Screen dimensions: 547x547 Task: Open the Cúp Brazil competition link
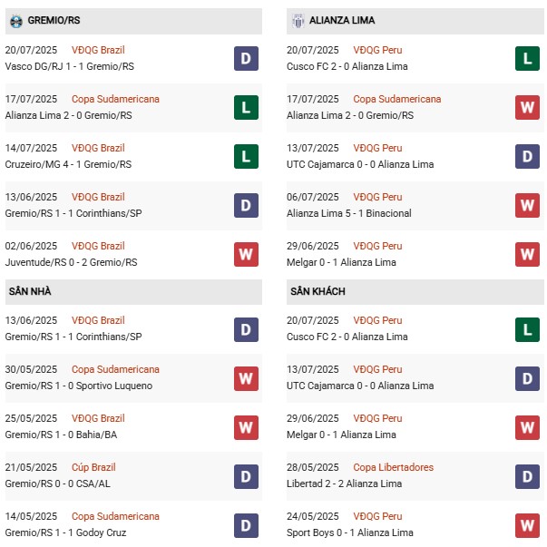(x=93, y=467)
